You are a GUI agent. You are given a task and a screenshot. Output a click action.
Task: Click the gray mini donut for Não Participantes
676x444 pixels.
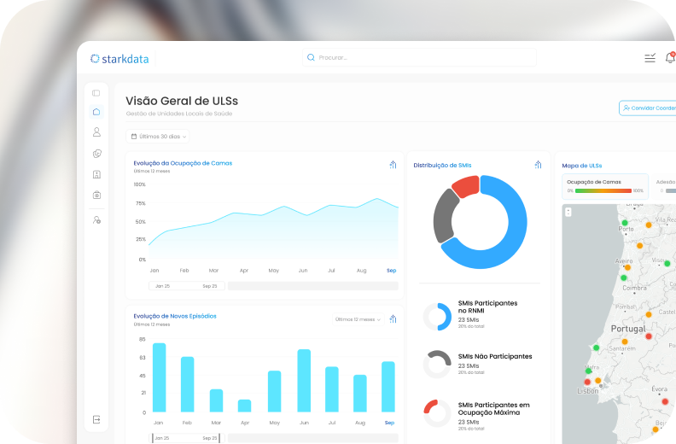point(437,365)
